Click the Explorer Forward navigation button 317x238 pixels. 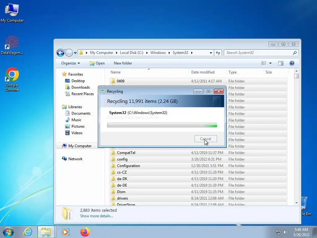(x=69, y=53)
